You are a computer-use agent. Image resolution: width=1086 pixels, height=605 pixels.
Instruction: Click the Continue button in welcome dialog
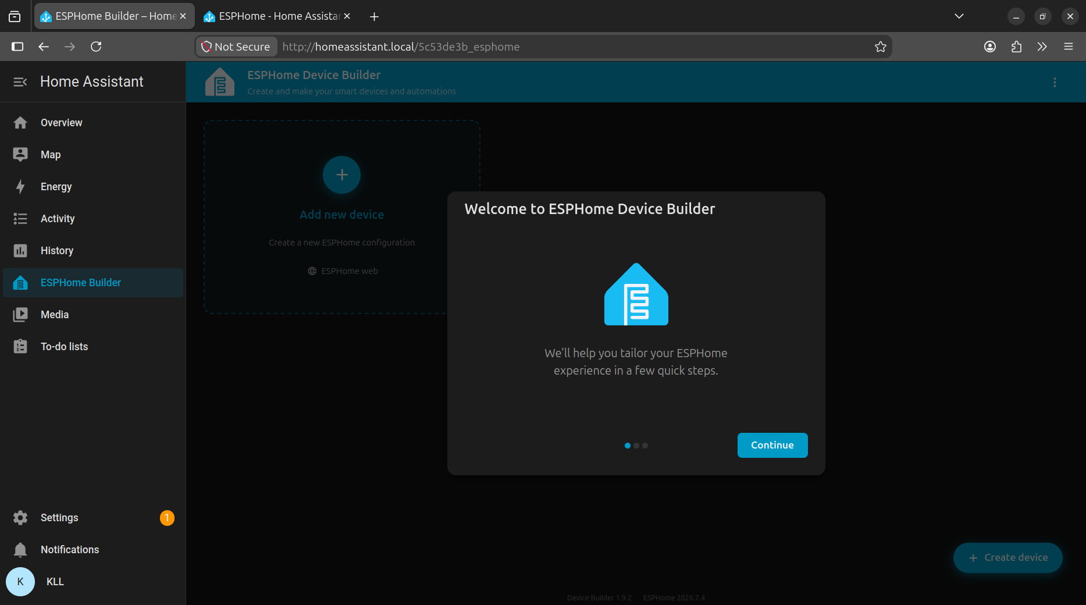coord(772,445)
